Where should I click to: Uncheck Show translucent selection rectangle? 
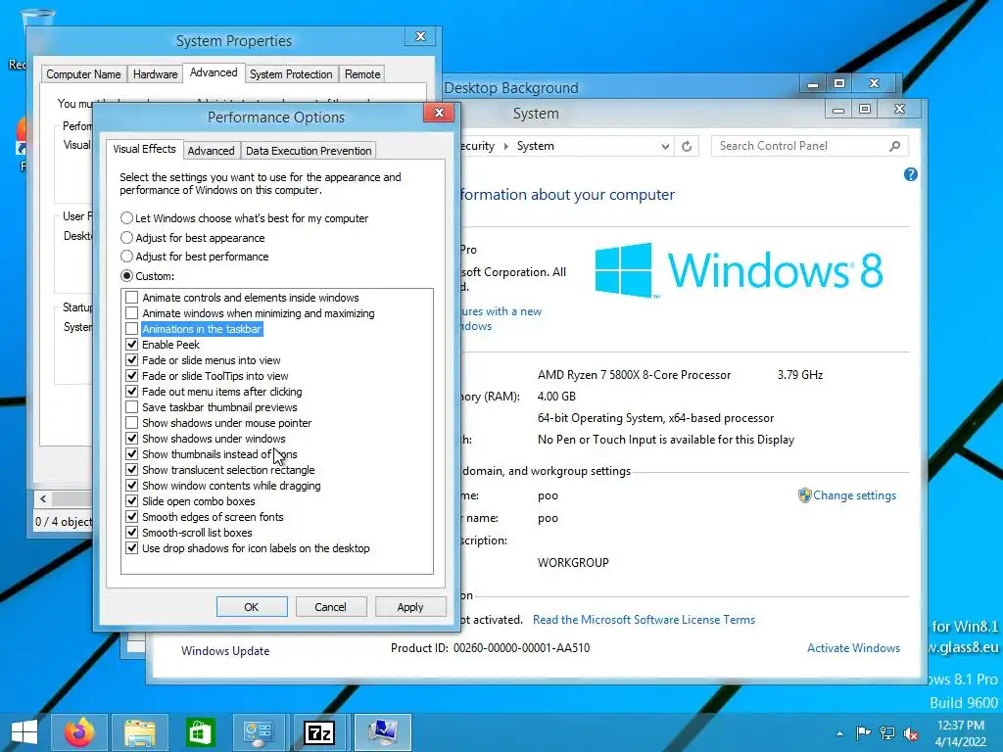coord(132,470)
